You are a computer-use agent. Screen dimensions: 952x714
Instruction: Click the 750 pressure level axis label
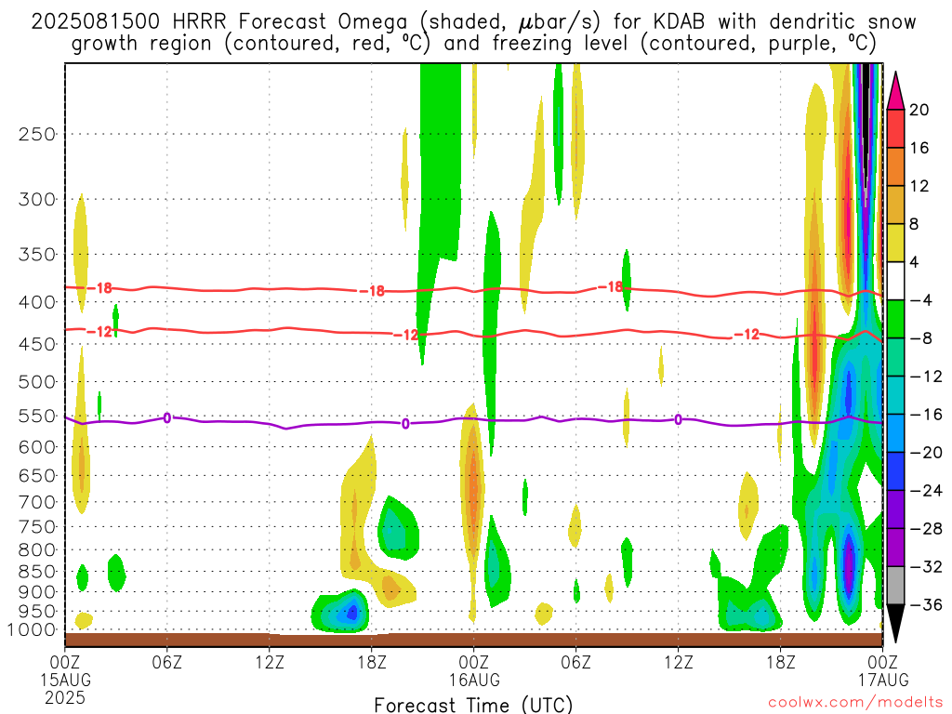click(37, 527)
